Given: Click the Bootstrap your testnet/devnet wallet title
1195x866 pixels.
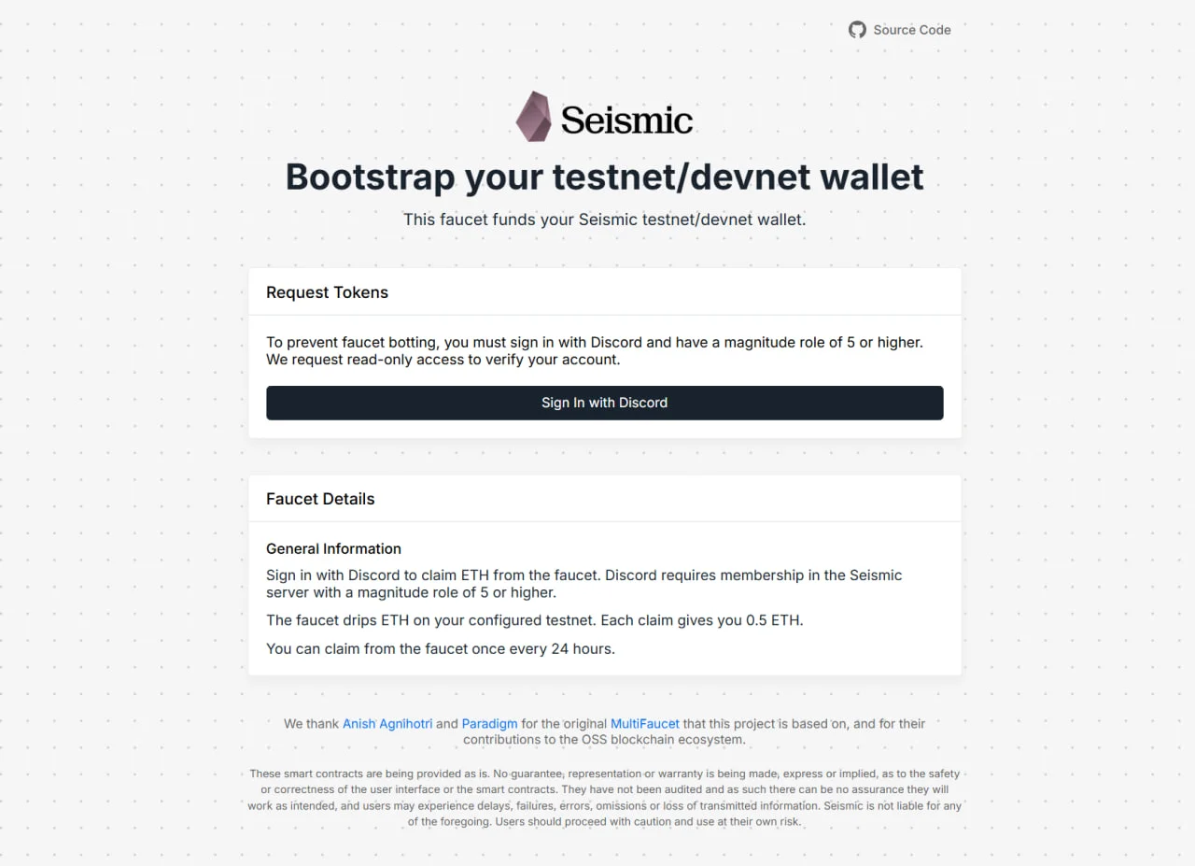Looking at the screenshot, I should point(605,177).
